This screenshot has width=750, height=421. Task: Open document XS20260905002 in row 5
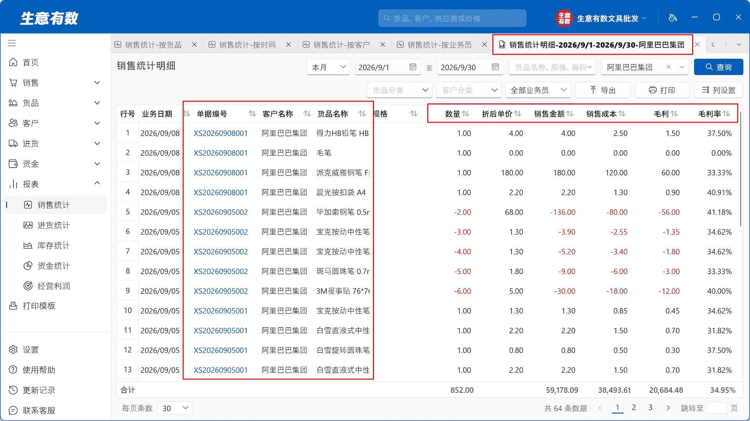tap(221, 212)
